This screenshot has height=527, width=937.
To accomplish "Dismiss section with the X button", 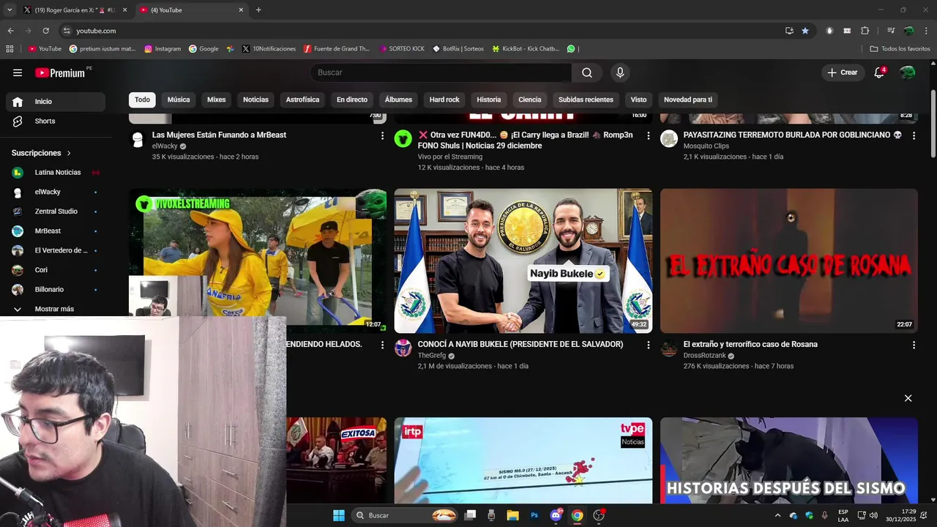I will pyautogui.click(x=908, y=398).
